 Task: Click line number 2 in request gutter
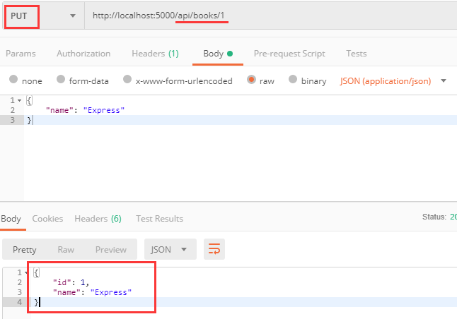click(13, 110)
